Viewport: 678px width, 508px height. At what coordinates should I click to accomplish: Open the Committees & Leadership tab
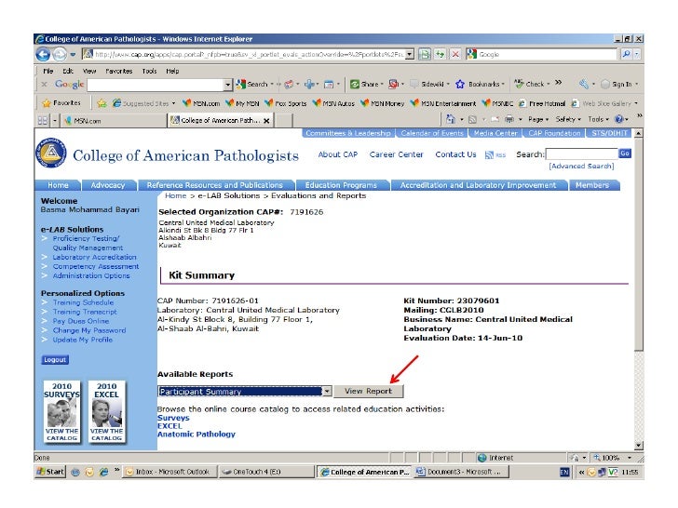[347, 133]
